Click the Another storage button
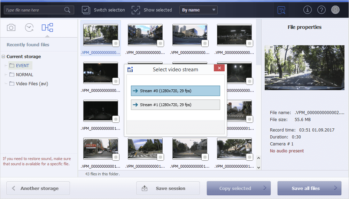This screenshot has height=199, width=349. [38, 188]
